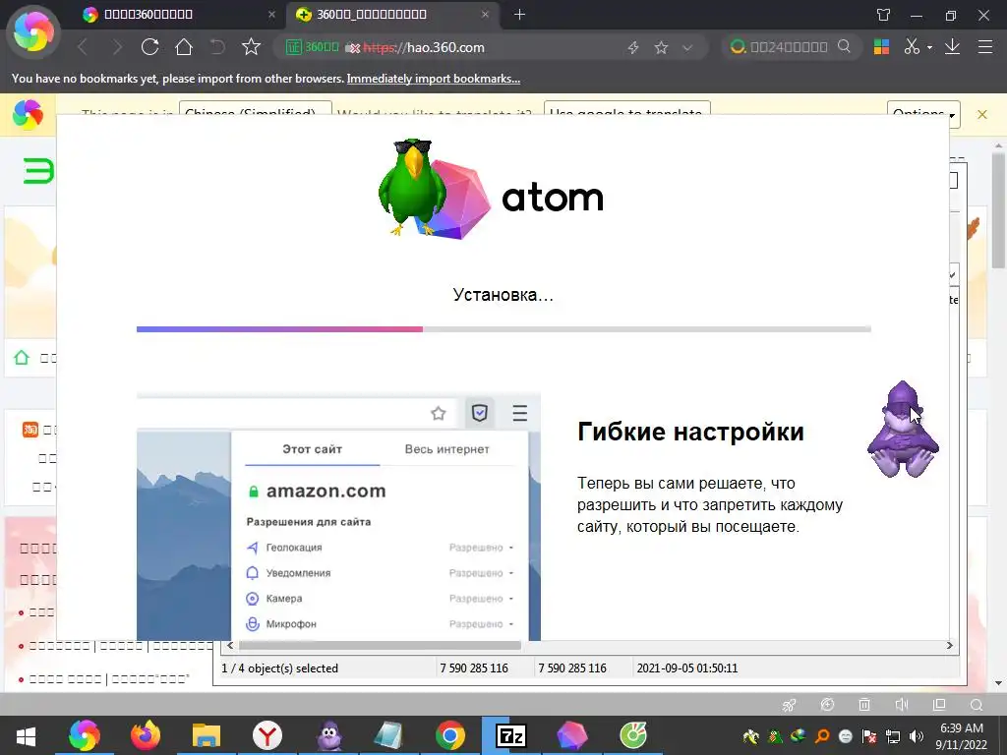The height and width of the screenshot is (755, 1007).
Task: Click the 2021-09-05 01:50:11 status entry
Action: pos(687,668)
